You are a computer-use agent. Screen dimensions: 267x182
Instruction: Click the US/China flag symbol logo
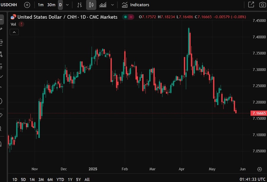tap(13, 17)
